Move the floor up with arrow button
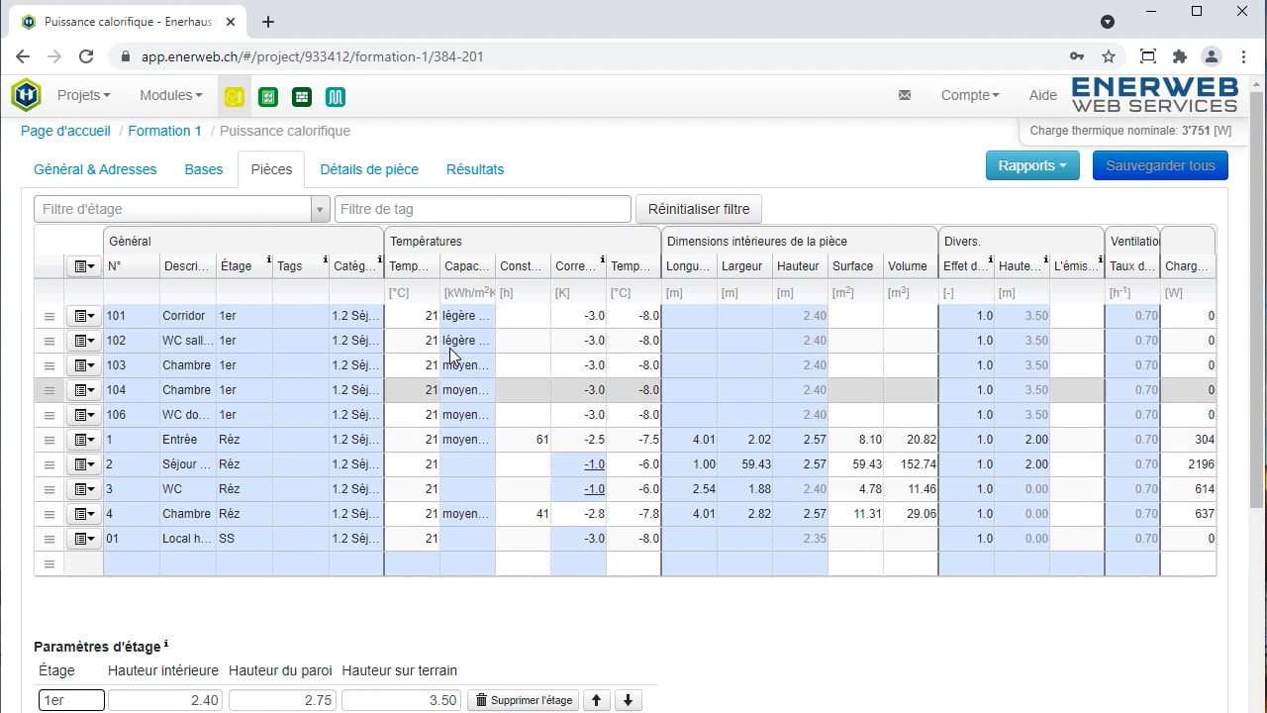The height and width of the screenshot is (713, 1267). pyautogui.click(x=596, y=700)
